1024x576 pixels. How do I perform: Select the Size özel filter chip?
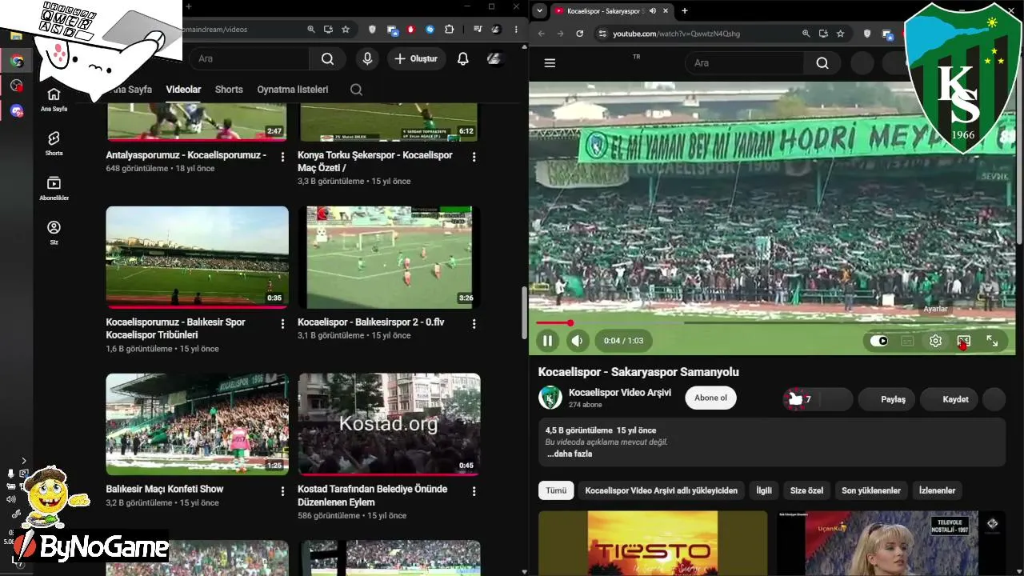806,490
